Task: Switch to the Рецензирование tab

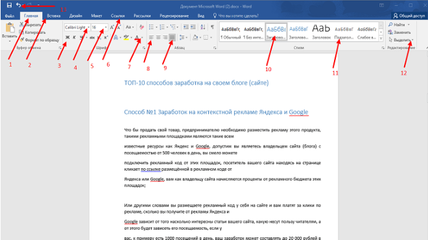Action: (x=174, y=16)
